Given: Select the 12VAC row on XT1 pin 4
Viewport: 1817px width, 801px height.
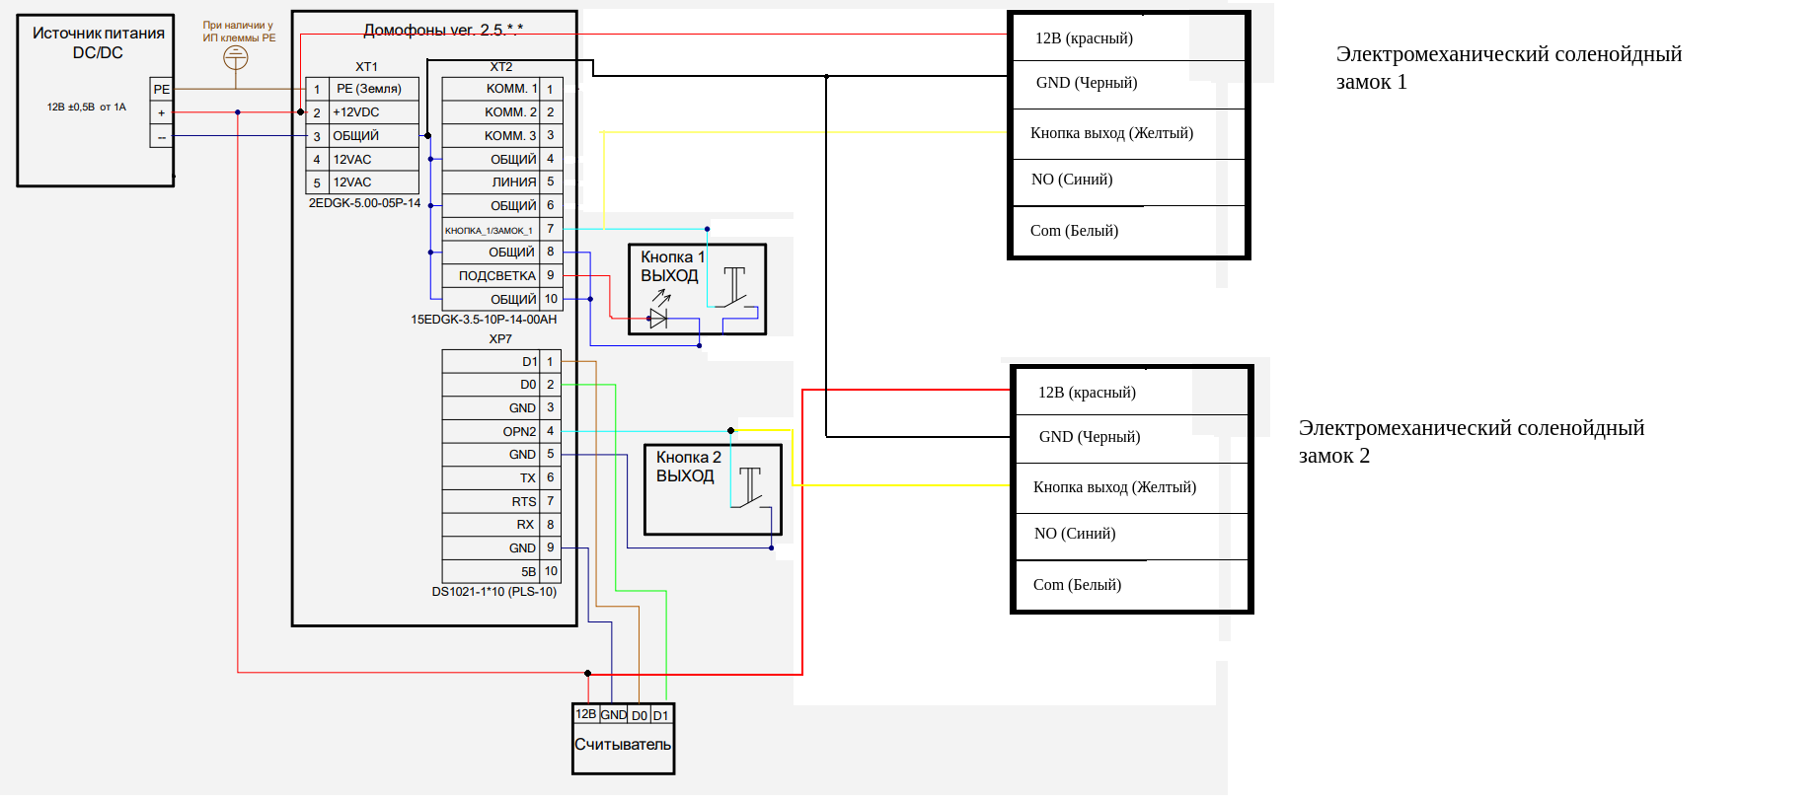Looking at the screenshot, I should (x=362, y=159).
